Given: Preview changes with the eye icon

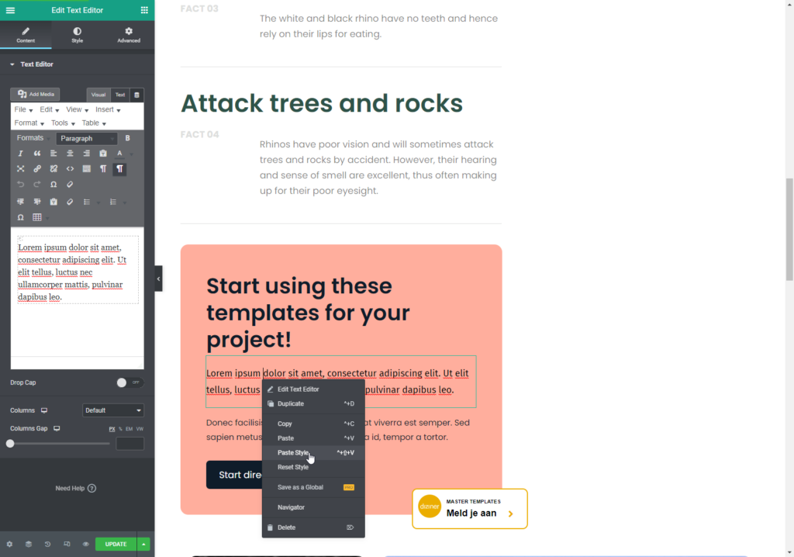Looking at the screenshot, I should click(x=85, y=544).
